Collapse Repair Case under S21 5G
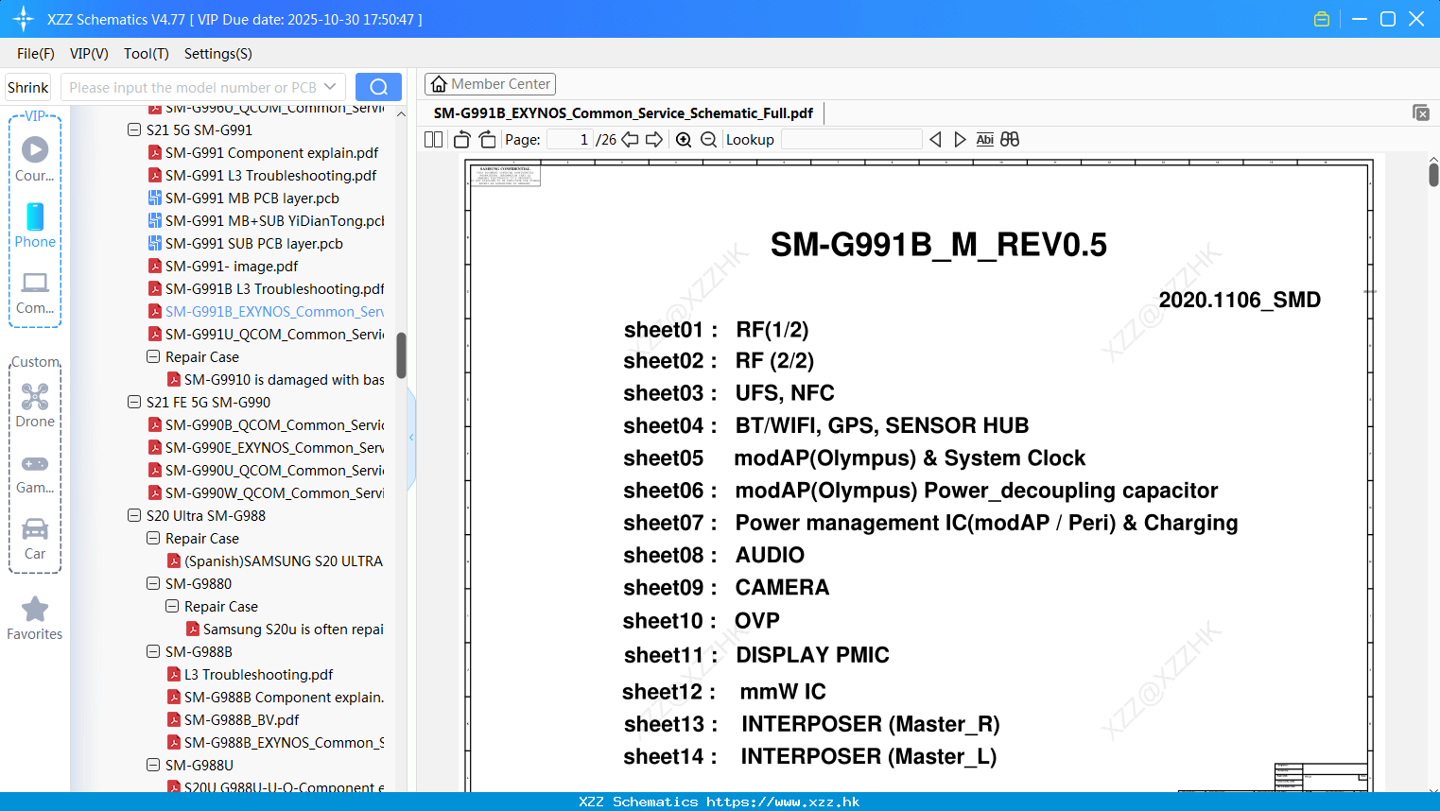Image resolution: width=1440 pixels, height=811 pixels. pyautogui.click(x=153, y=356)
